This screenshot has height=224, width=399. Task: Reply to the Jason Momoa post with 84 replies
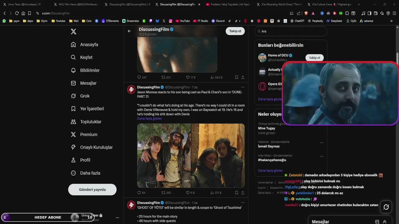click(141, 193)
